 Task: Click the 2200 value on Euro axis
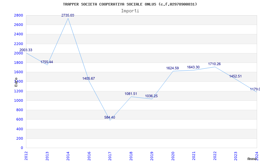[19, 44]
